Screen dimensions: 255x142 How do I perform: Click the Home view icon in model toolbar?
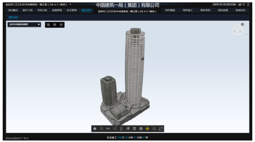pos(95,129)
